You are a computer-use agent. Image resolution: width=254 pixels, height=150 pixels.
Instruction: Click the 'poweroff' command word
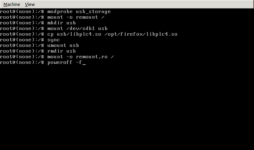point(59,62)
